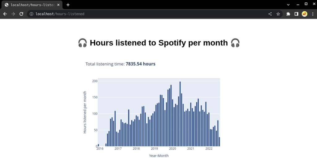Click the '100' y-axis label
Image resolution: width=317 pixels, height=159 pixels.
pos(95,114)
